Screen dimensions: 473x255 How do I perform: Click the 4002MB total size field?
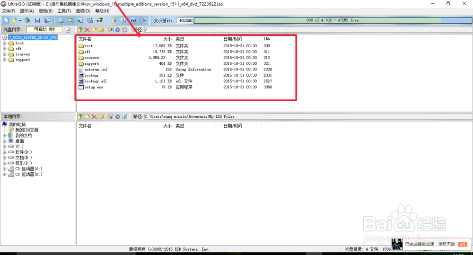(184, 20)
